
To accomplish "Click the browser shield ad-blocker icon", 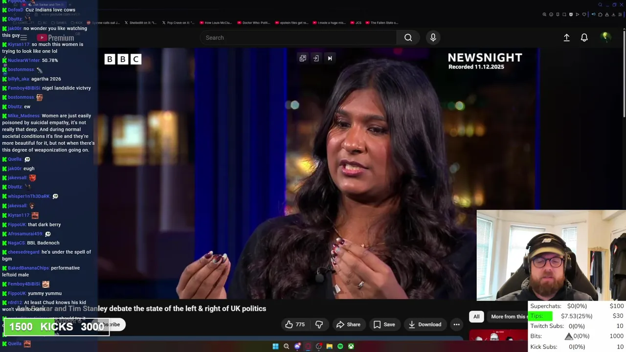I will click(x=571, y=15).
